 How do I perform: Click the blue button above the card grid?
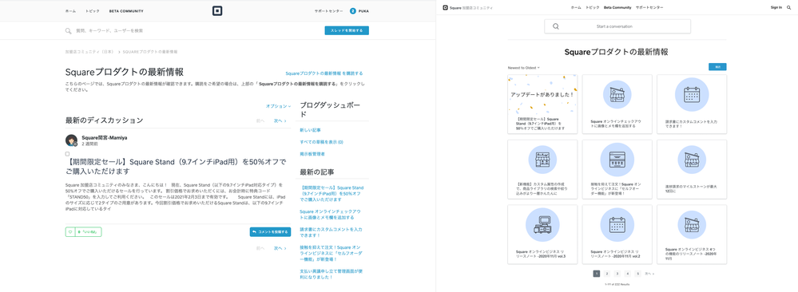717,67
